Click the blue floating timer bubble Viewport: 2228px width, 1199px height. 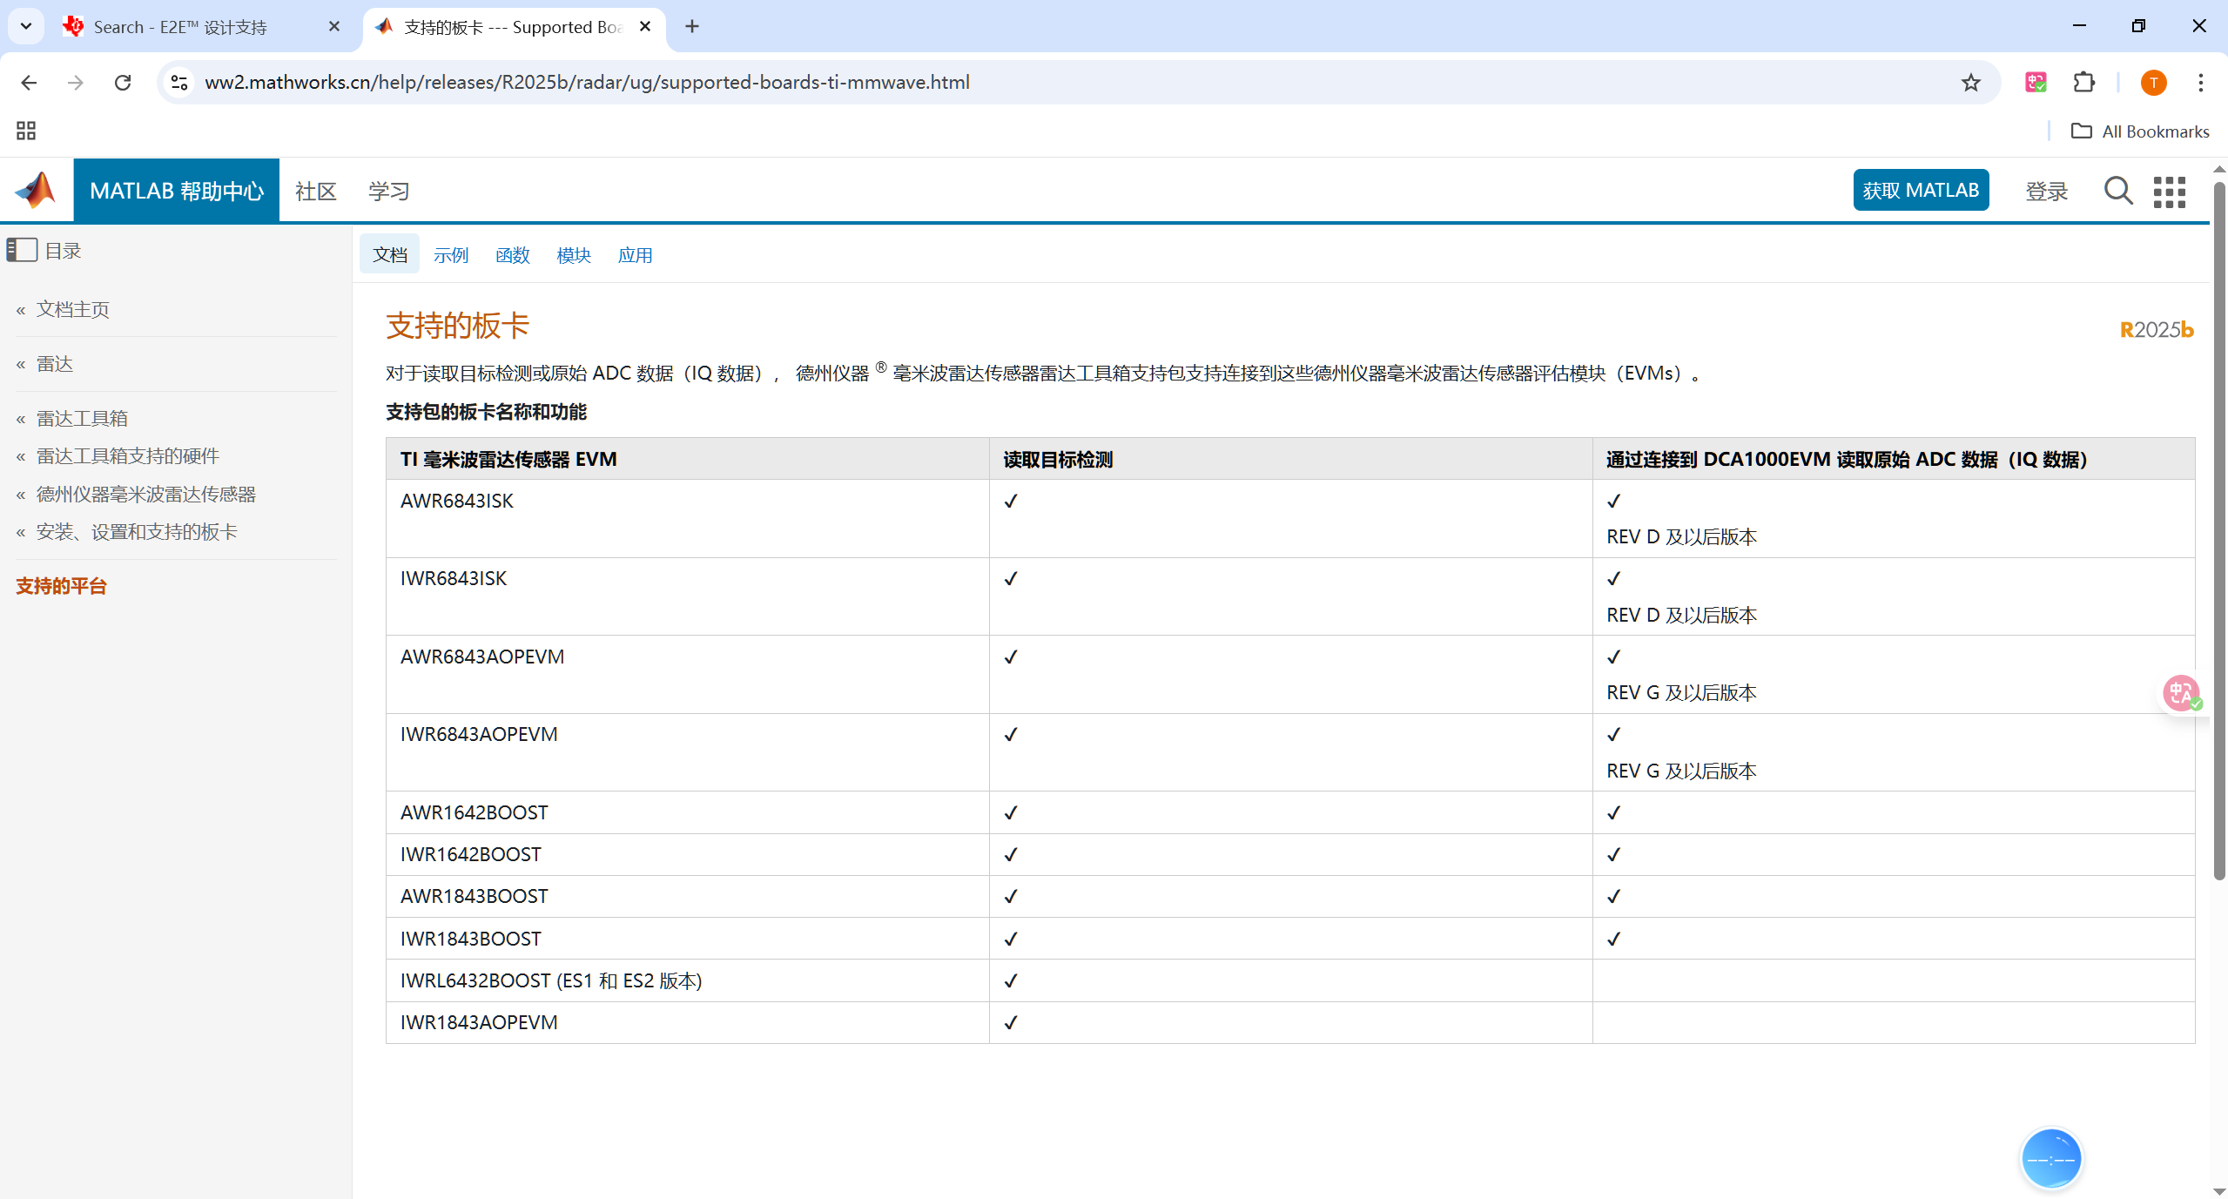(x=2050, y=1159)
